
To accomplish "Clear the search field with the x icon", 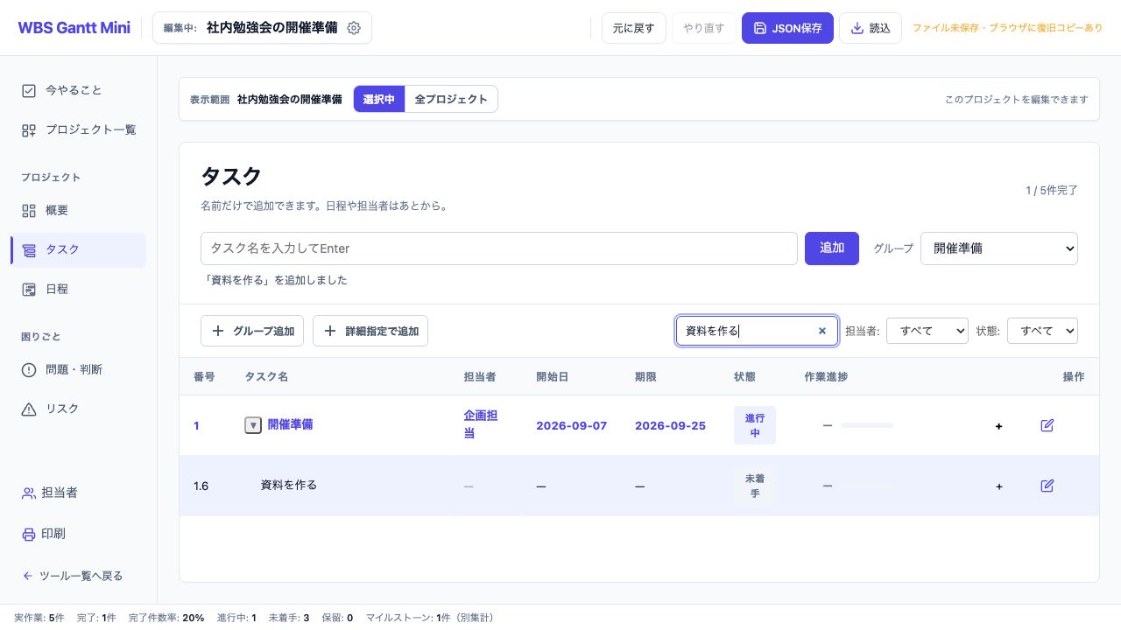I will 822,331.
